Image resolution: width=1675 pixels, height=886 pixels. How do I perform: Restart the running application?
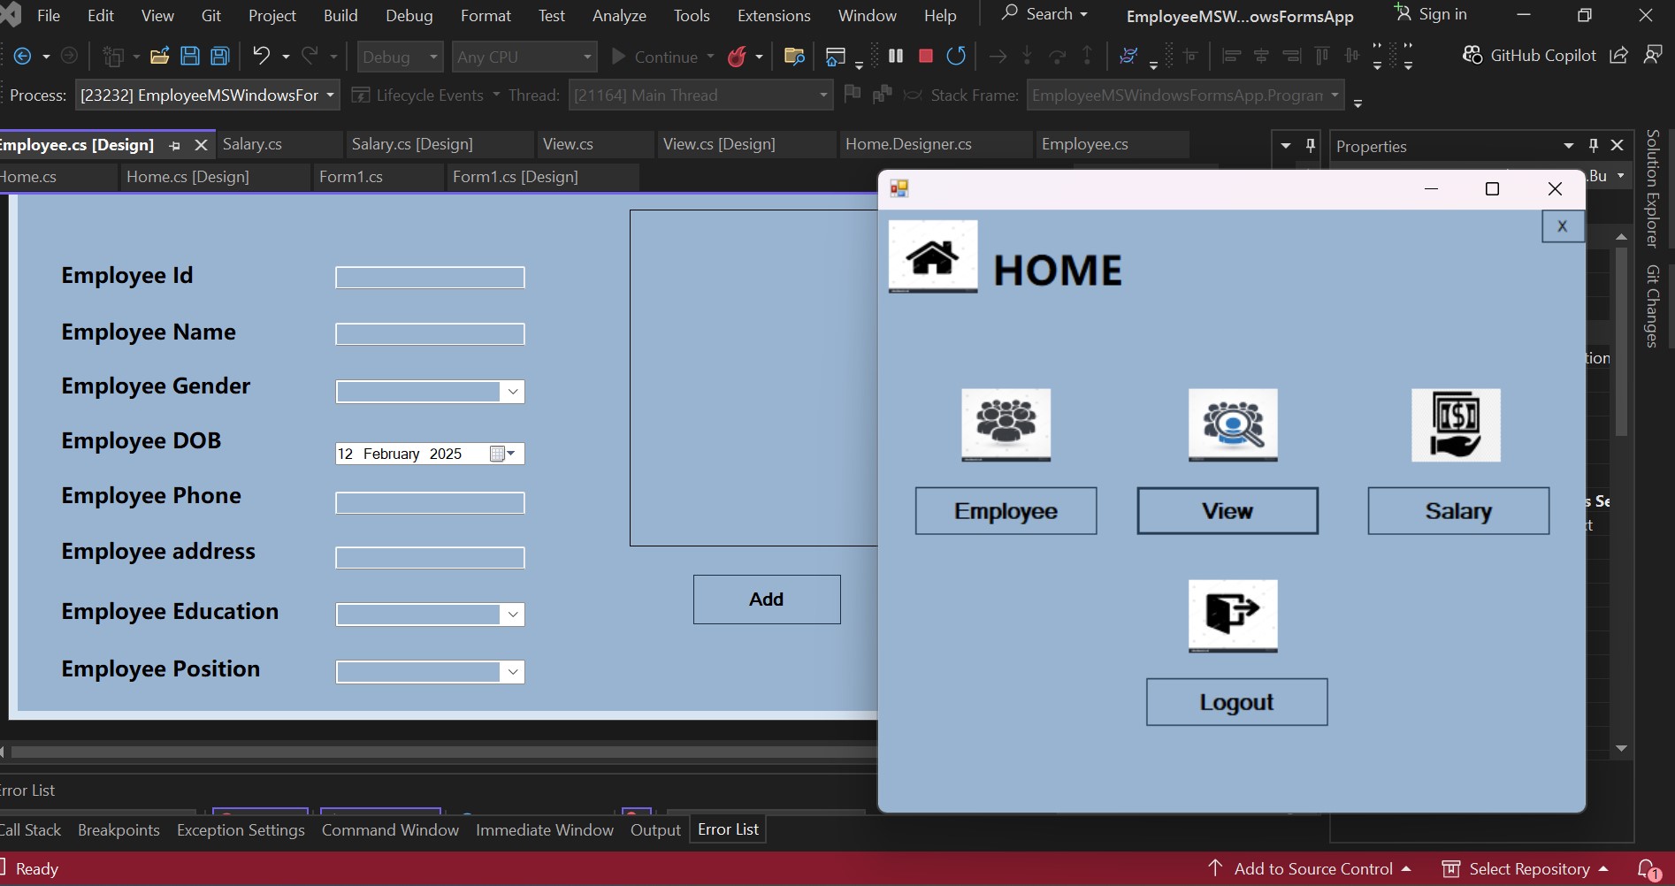pyautogui.click(x=956, y=56)
